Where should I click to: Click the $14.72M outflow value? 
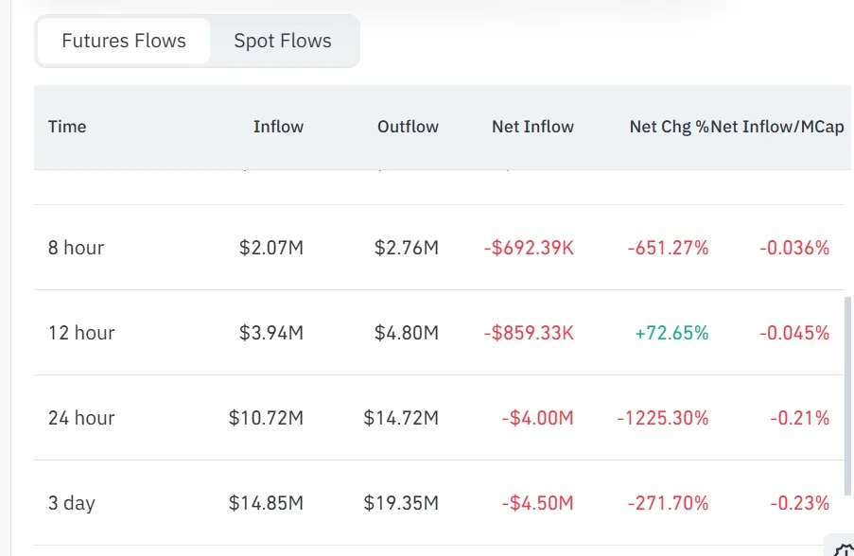pos(401,418)
